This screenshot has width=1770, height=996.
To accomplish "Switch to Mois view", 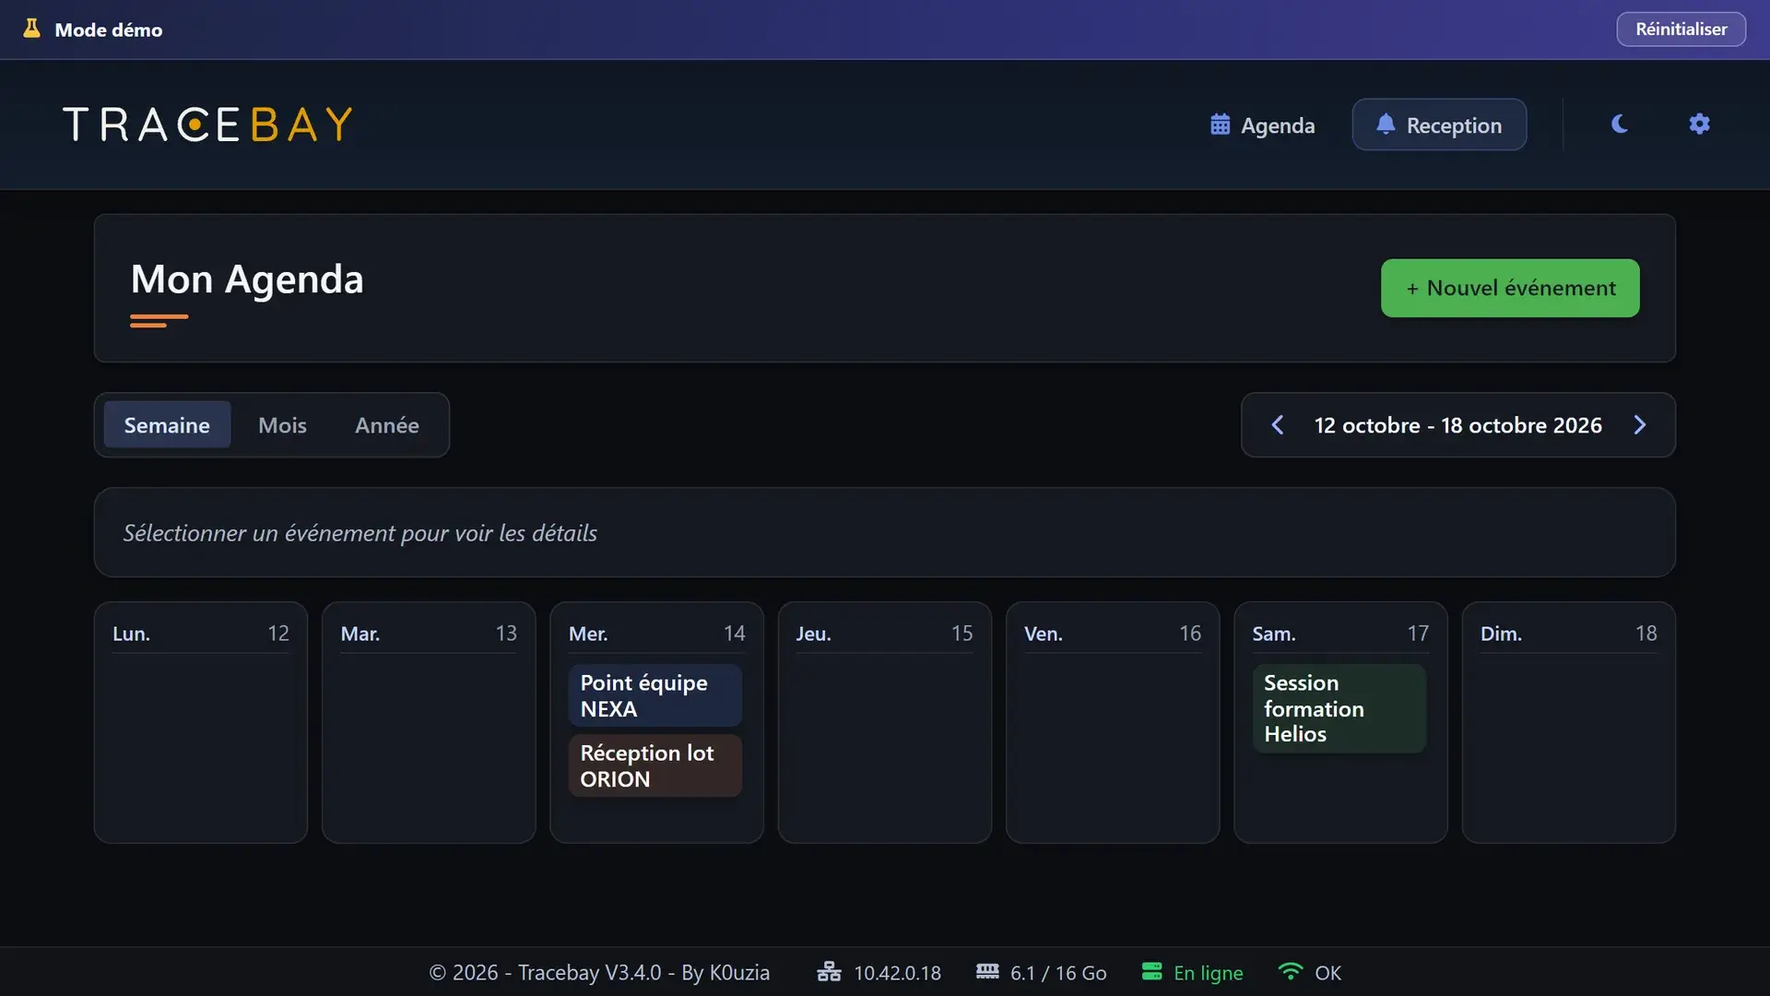I will click(x=282, y=425).
